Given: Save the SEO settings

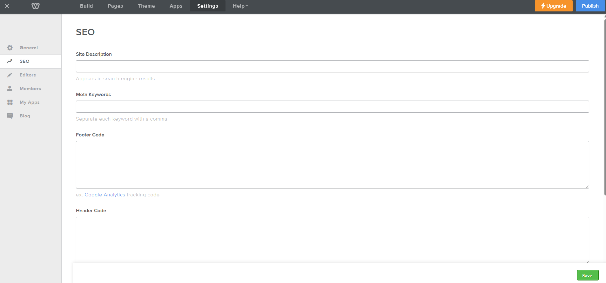Looking at the screenshot, I should (588, 275).
